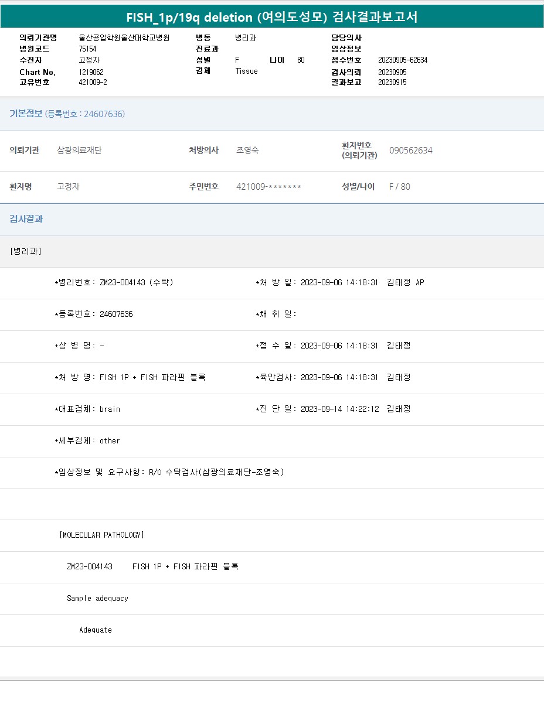Click requesting institution 삼광의료재단

pyautogui.click(x=79, y=151)
